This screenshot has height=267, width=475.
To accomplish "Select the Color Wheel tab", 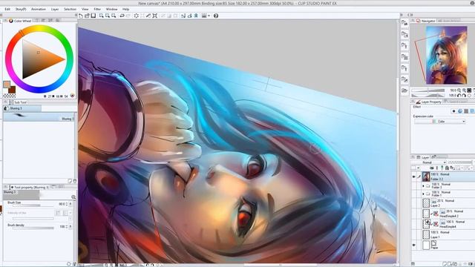I will [20, 21].
